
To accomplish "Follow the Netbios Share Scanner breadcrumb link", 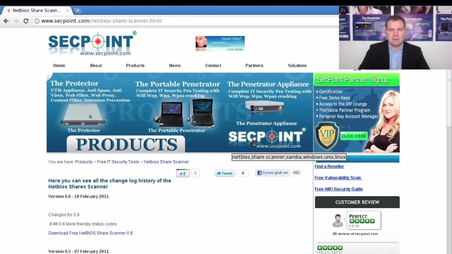I will coord(166,162).
